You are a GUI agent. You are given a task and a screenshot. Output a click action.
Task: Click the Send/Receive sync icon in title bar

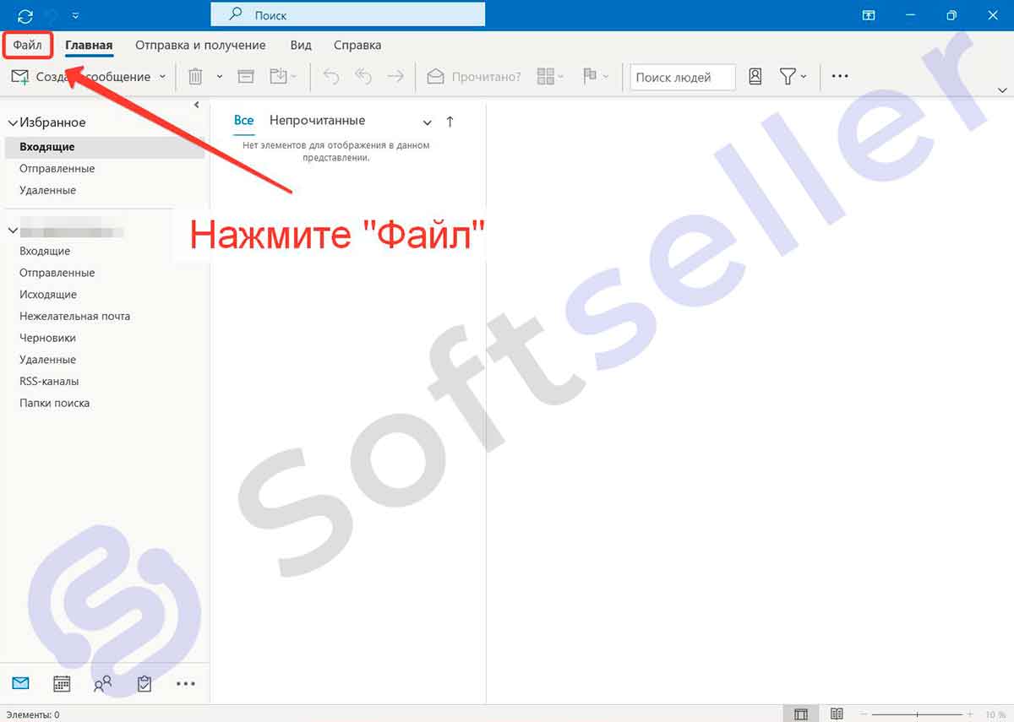[x=25, y=15]
